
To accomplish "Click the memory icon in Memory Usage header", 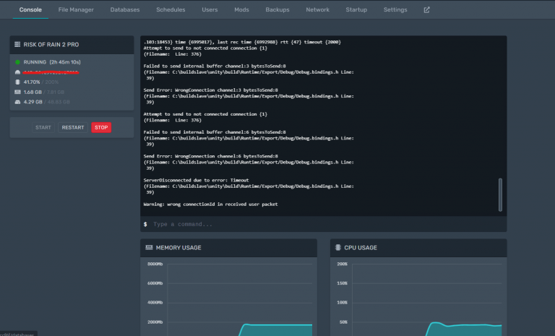I will tap(150, 248).
